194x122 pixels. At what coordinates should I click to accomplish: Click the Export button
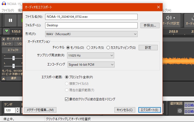pos(149,110)
